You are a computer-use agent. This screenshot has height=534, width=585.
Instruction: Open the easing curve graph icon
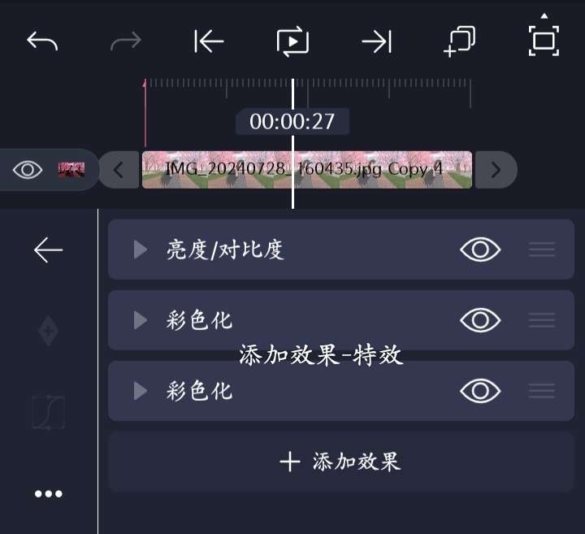click(x=49, y=412)
